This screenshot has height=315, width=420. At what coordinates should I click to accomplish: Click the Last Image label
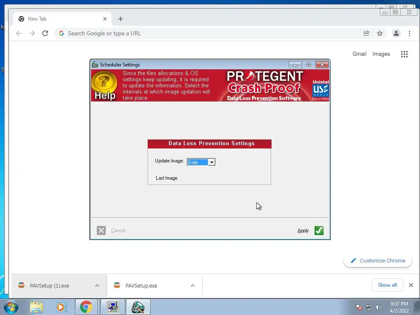coord(167,178)
